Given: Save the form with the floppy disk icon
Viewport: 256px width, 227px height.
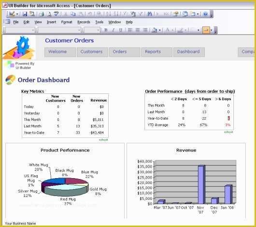Looking at the screenshot, I should 25,14.
